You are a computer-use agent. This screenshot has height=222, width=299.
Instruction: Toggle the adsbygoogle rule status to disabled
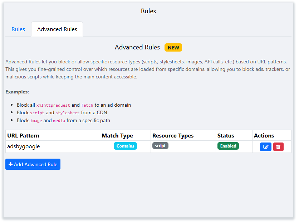(228, 146)
